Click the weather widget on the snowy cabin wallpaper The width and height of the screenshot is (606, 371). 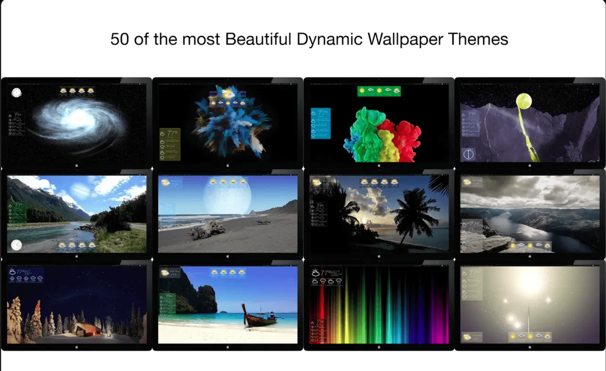26,275
